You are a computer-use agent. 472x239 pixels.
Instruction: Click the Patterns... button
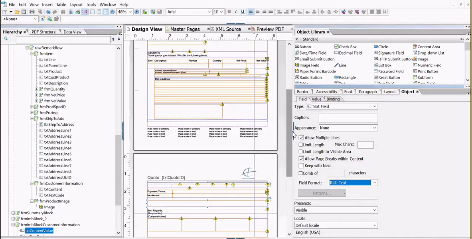coord(322,193)
